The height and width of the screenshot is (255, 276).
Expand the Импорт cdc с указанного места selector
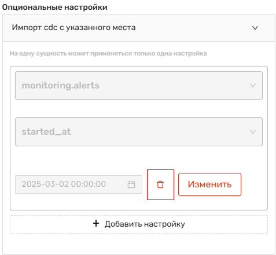pyautogui.click(x=139, y=28)
